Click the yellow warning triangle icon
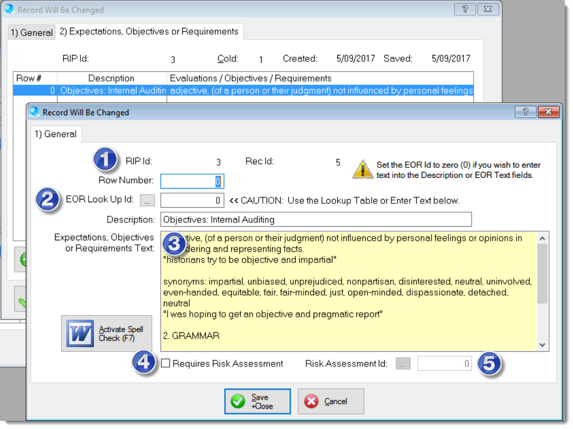The height and width of the screenshot is (429, 573). click(362, 170)
